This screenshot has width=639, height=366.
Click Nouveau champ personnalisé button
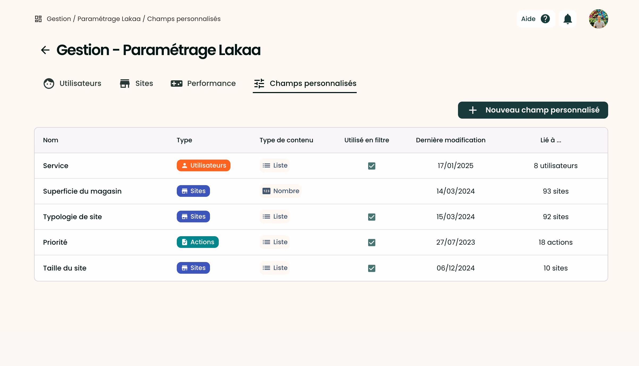click(x=533, y=110)
